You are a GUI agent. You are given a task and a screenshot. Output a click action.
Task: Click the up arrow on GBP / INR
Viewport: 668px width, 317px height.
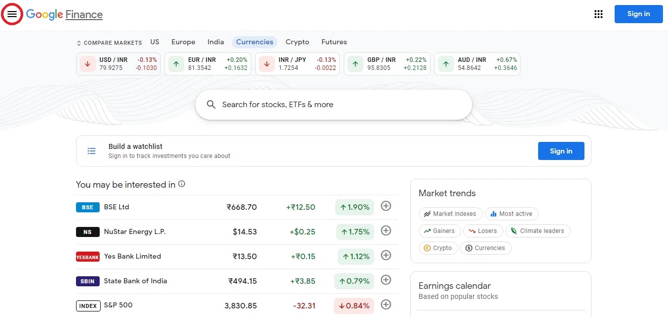[x=355, y=64]
